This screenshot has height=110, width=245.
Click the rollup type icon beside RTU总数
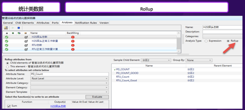[26, 45]
